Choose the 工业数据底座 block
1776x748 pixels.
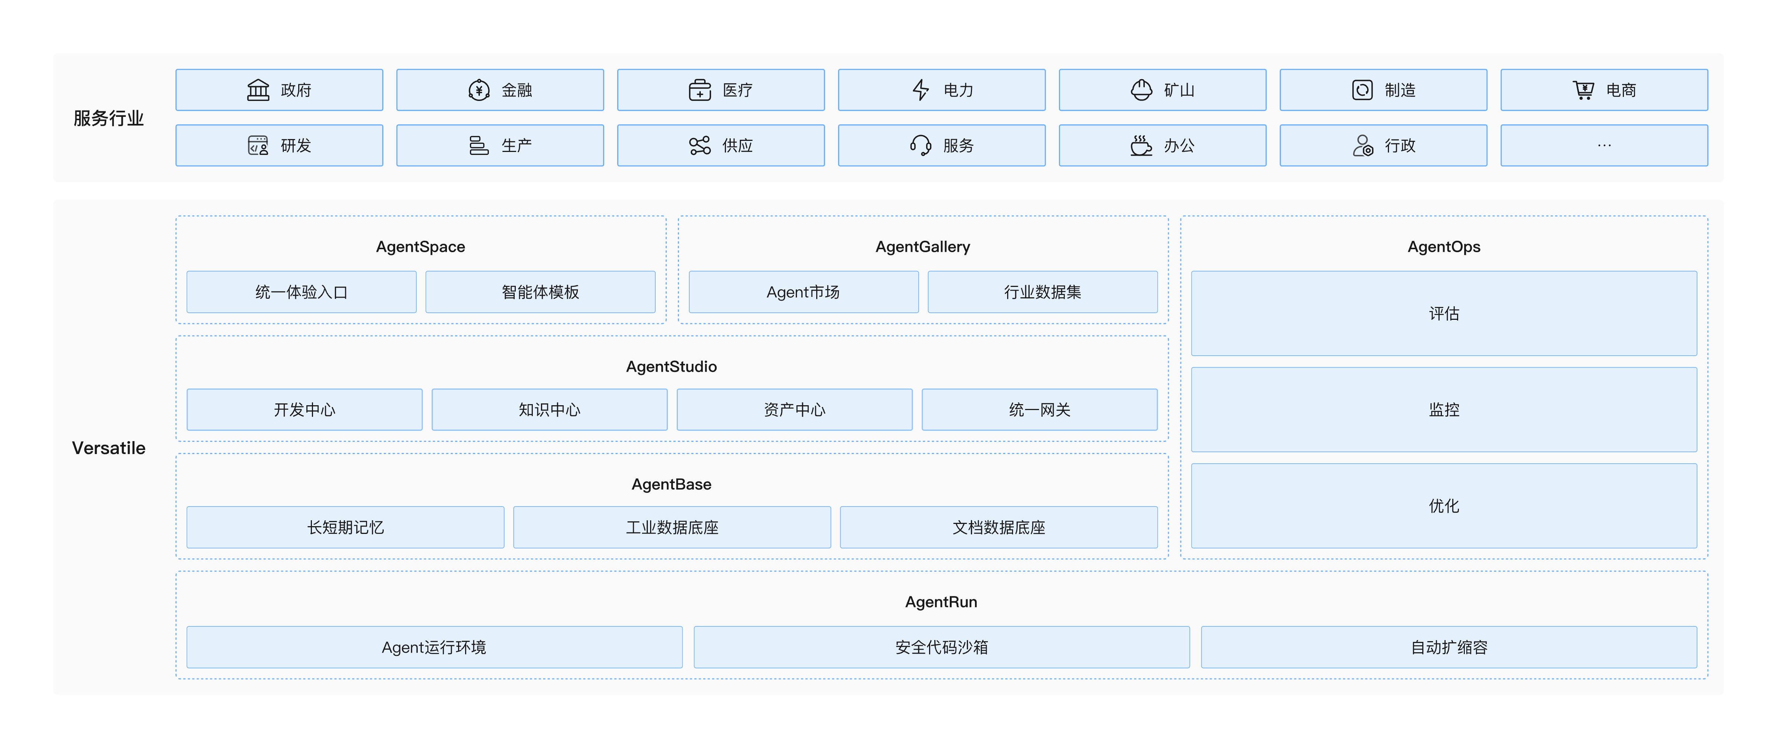click(x=672, y=528)
